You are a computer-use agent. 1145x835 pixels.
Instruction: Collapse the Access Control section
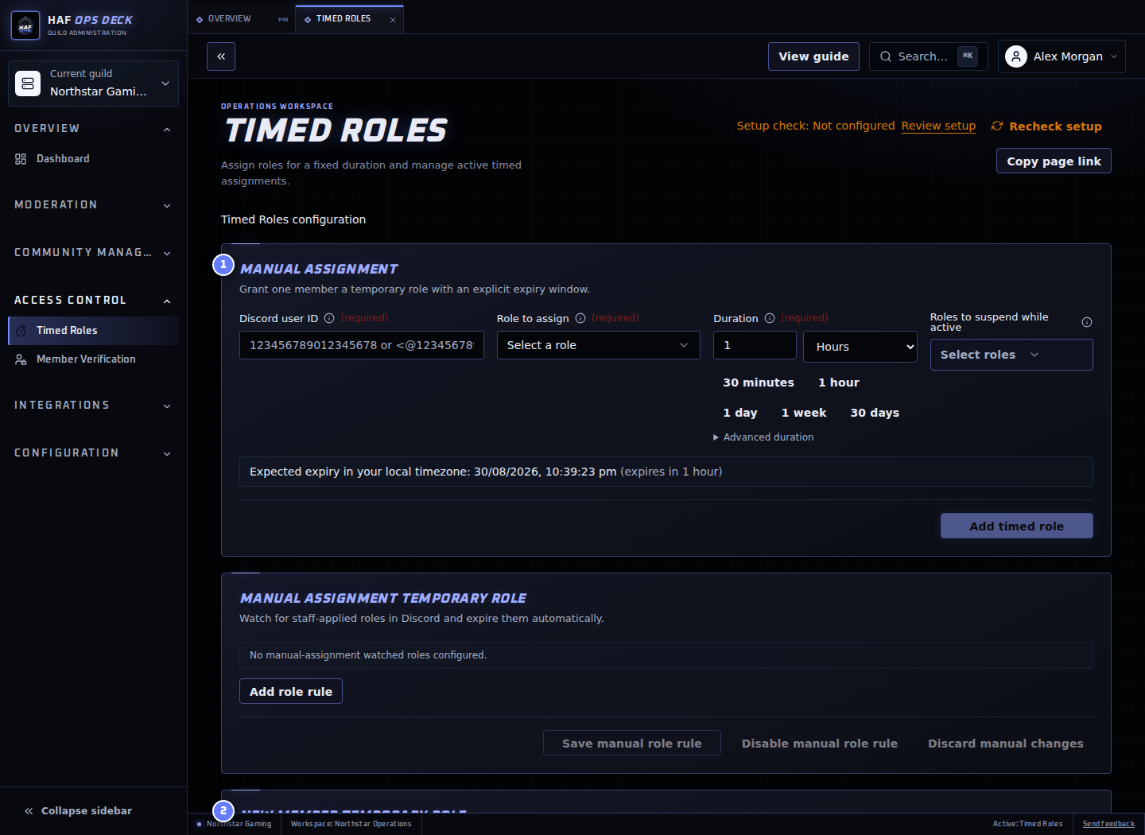coord(93,301)
